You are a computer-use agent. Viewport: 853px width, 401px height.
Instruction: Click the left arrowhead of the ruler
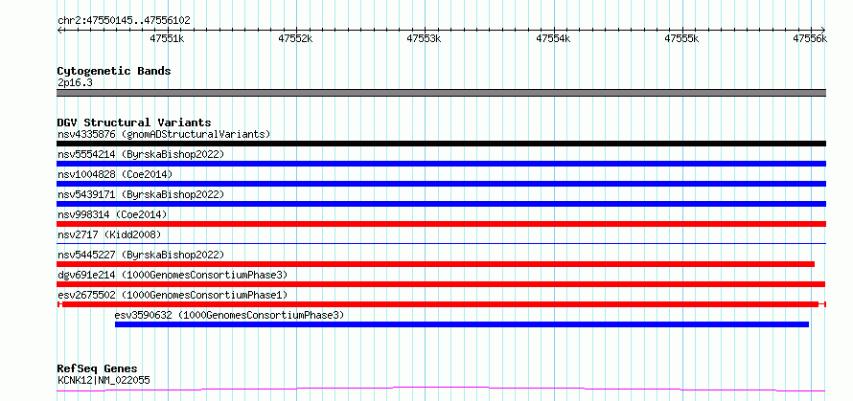[x=59, y=30]
